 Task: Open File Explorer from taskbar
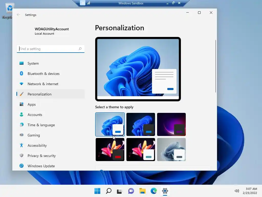(x=142, y=191)
